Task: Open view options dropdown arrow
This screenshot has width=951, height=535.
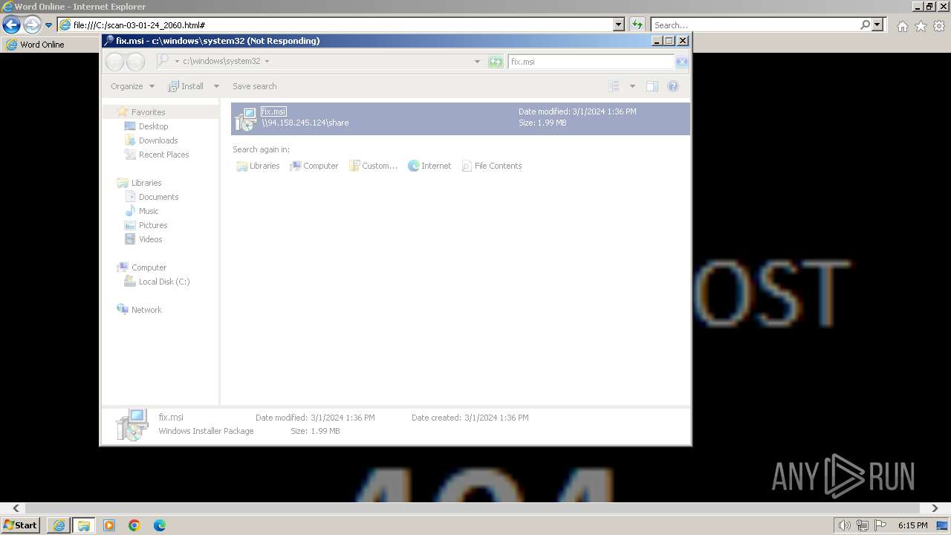Action: coord(632,86)
